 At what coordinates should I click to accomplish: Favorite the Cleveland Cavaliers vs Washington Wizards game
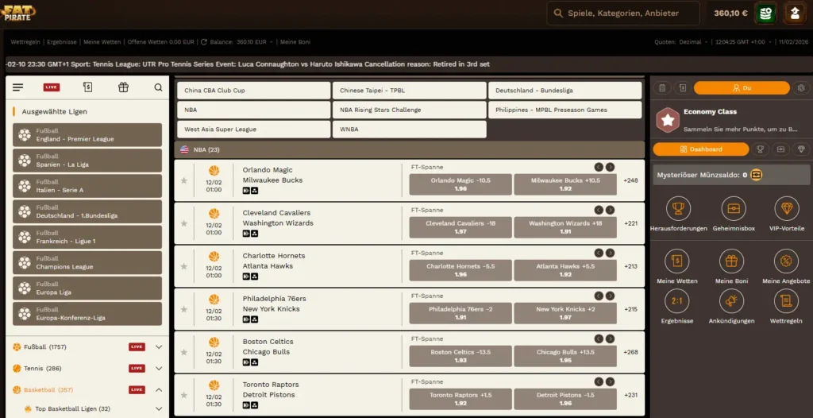click(183, 223)
